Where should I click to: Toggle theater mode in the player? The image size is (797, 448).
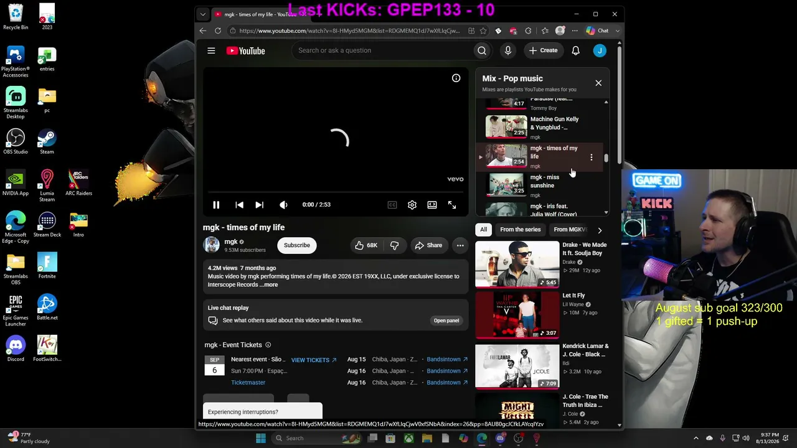[x=432, y=205]
